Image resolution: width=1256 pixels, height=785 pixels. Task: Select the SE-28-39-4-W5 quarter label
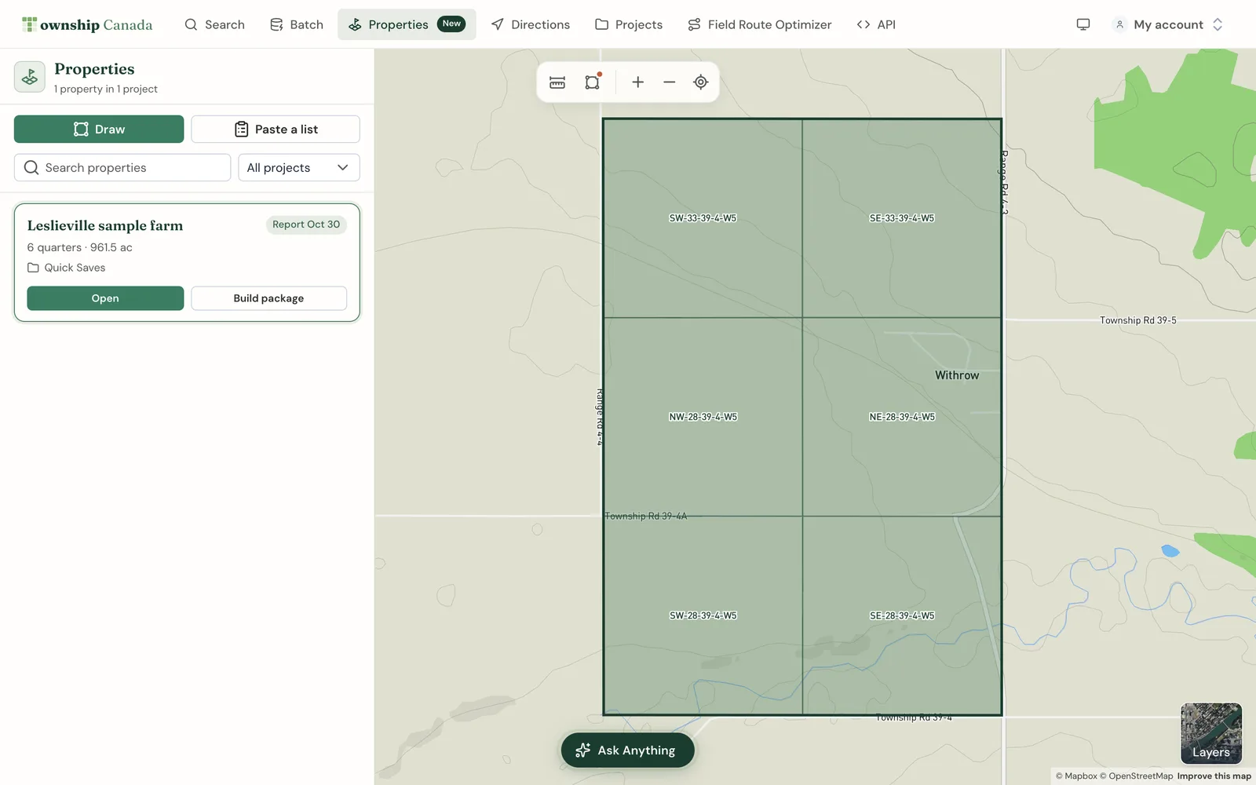[x=902, y=615]
